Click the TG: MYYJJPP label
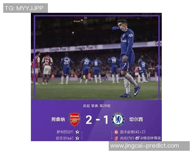The height and width of the screenshot is (154, 193). click(x=24, y=8)
